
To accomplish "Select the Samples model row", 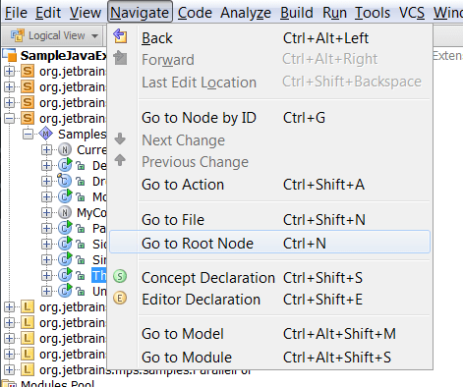I will click(x=73, y=134).
